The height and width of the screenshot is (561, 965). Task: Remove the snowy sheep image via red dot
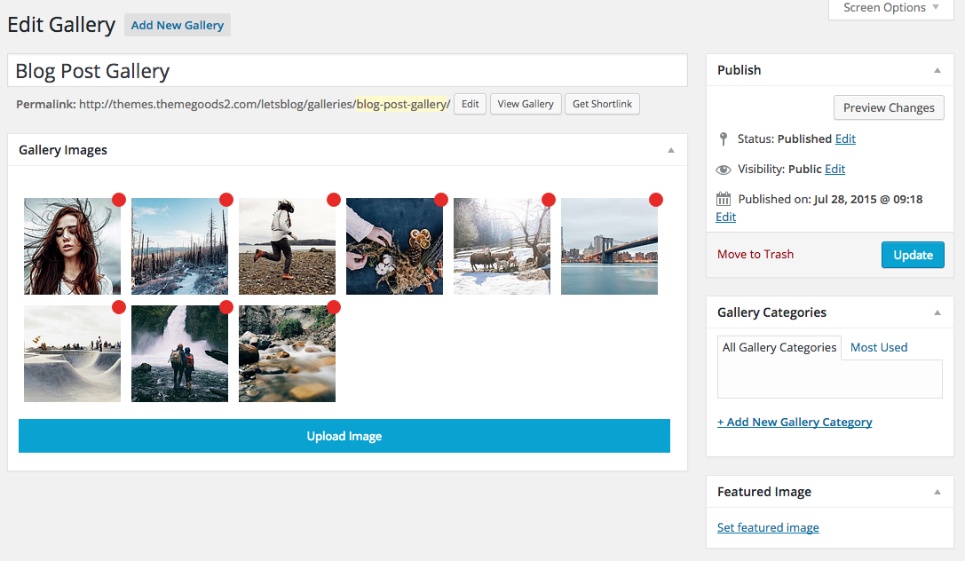coord(549,200)
